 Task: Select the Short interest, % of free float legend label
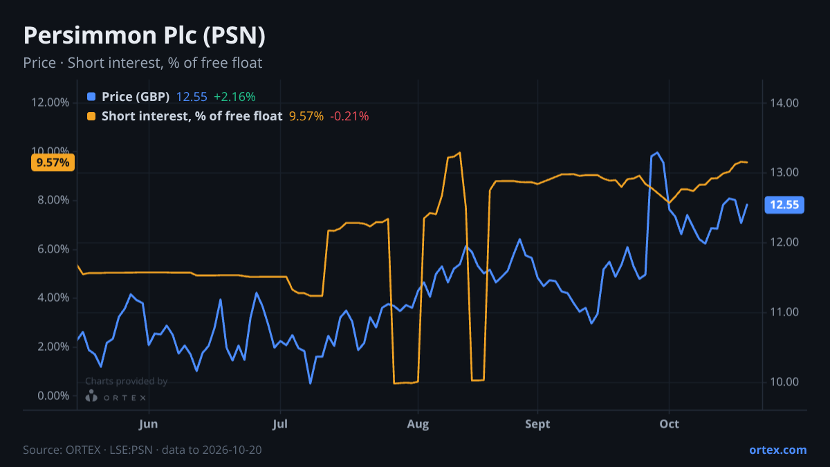pos(192,116)
